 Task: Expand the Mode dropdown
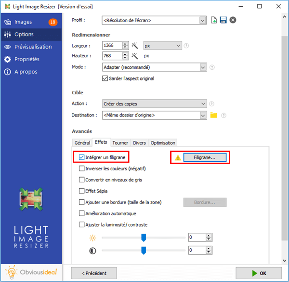tap(203, 67)
